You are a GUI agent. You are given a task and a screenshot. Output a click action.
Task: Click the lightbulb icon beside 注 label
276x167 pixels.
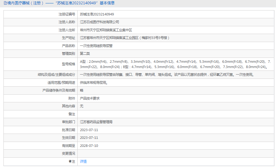click(x=70, y=161)
